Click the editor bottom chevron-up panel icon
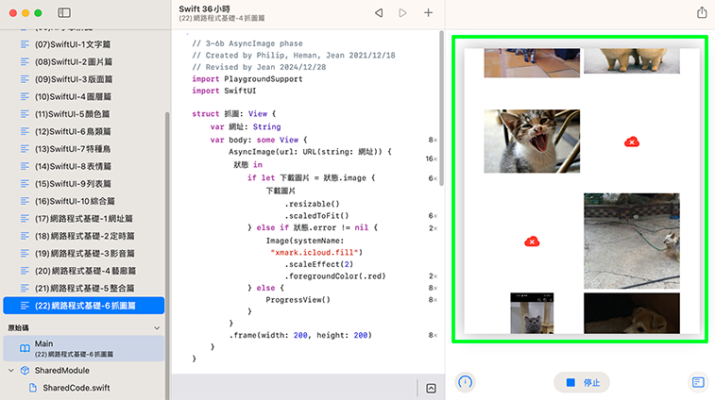 (x=431, y=388)
